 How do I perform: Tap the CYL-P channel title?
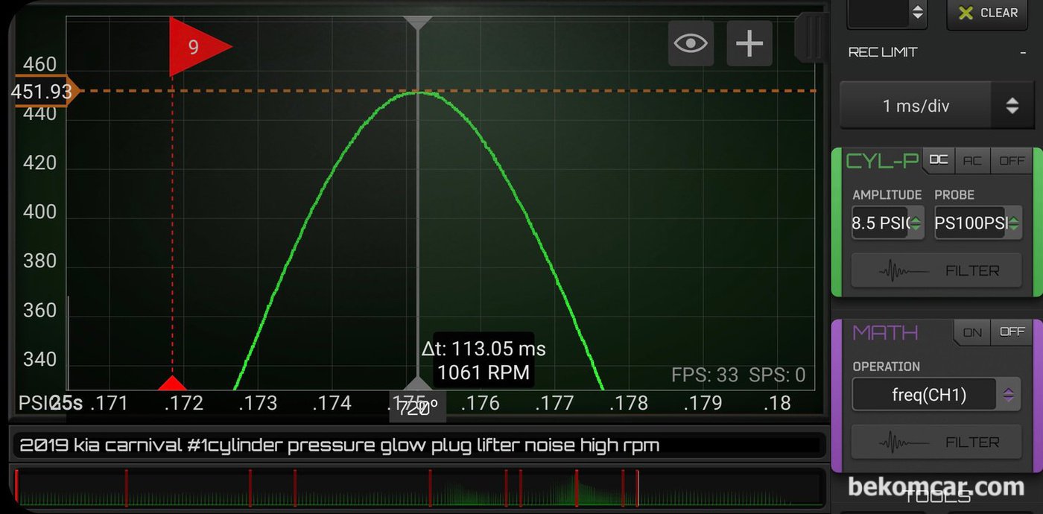click(x=883, y=160)
